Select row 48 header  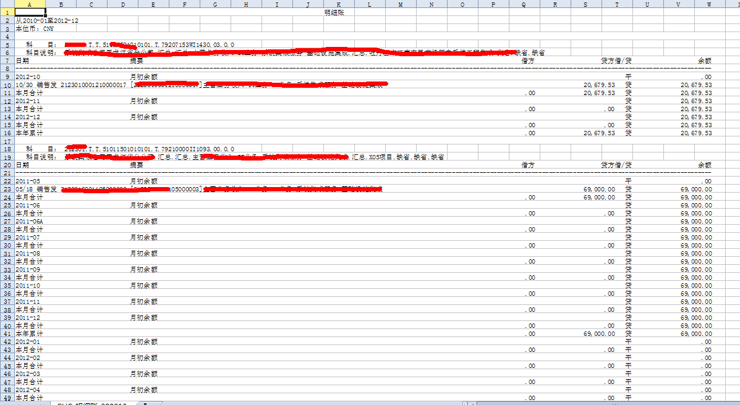coord(7,390)
